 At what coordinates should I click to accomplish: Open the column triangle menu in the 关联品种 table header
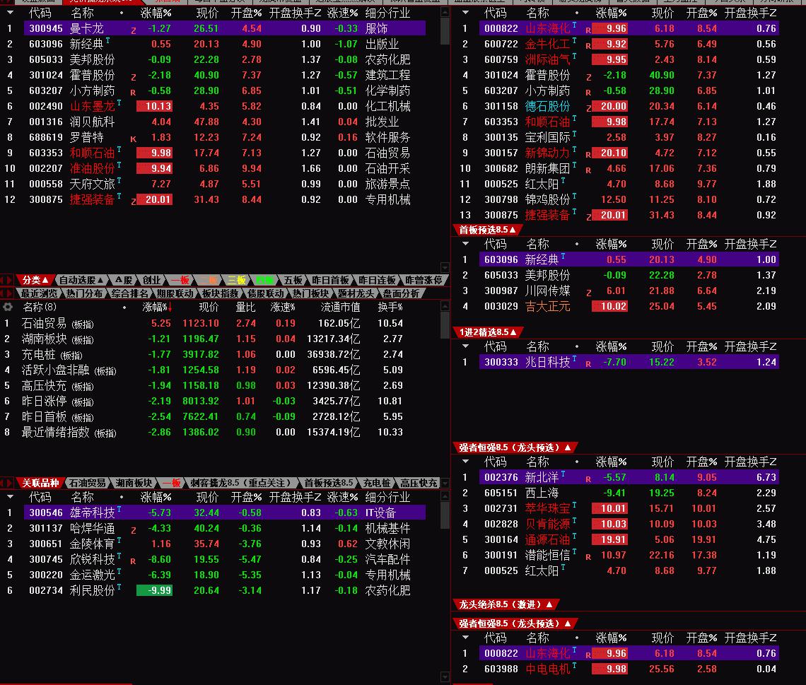pyautogui.click(x=10, y=497)
